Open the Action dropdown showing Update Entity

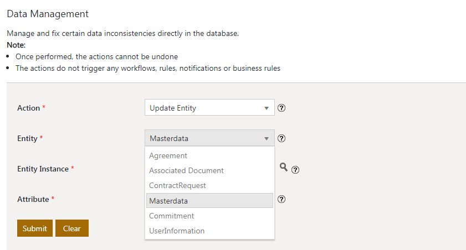209,108
